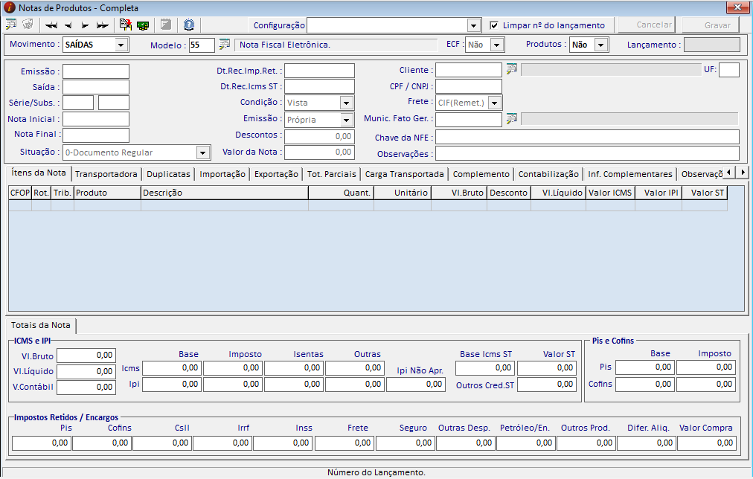The image size is (753, 479).
Task: Click the Ipi Não Apr. value field
Action: coord(416,385)
